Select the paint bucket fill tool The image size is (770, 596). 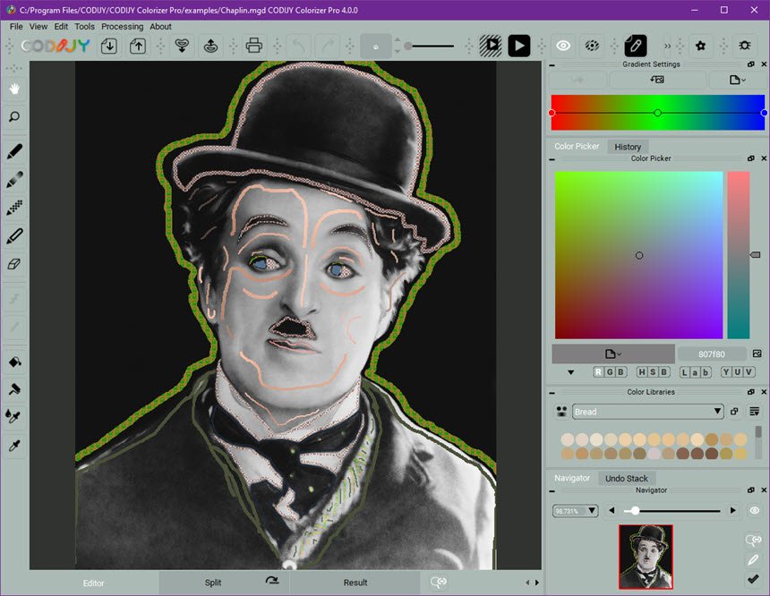[x=14, y=362]
